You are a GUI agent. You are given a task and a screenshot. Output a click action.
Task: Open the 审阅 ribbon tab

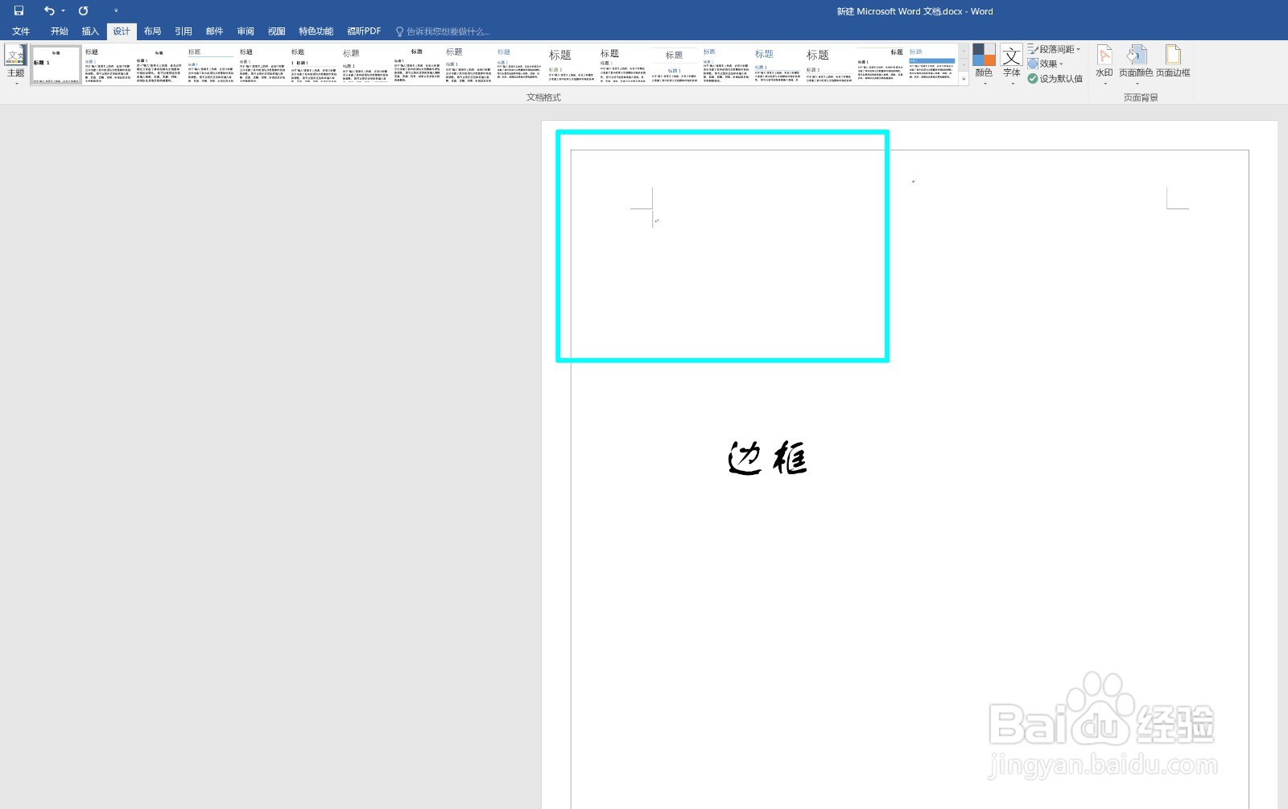click(246, 31)
